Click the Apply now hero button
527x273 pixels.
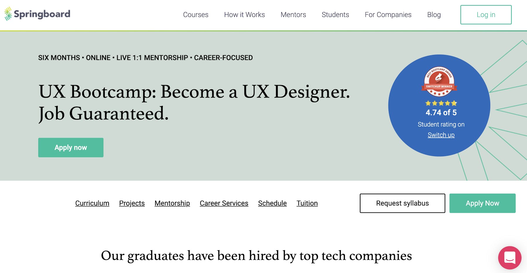point(71,147)
